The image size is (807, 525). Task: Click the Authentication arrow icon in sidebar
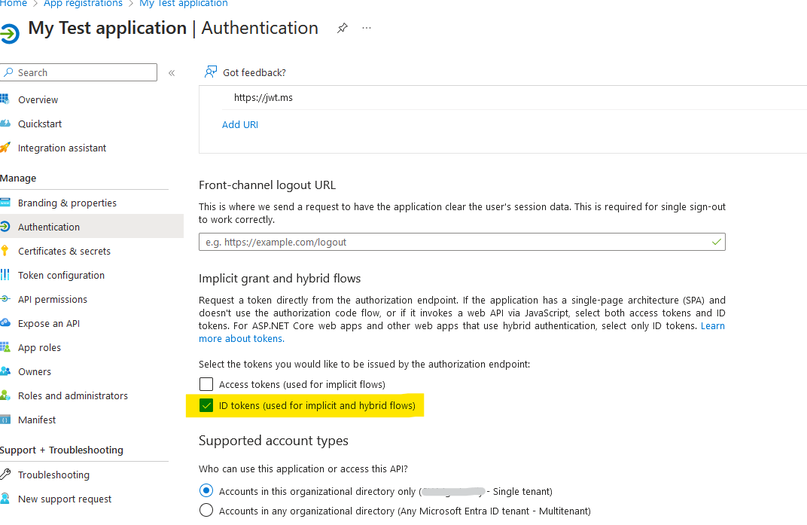point(5,227)
